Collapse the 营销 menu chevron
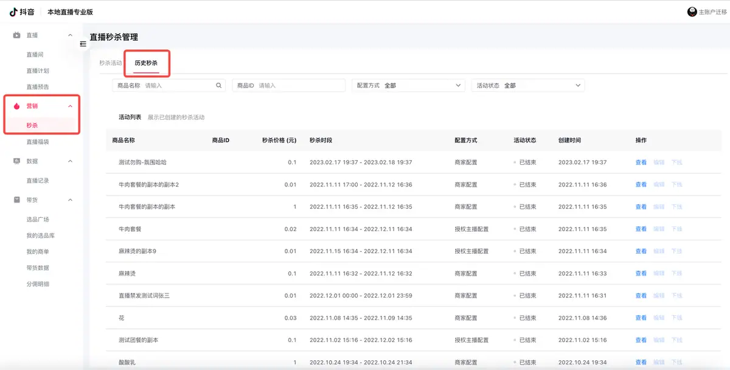Screen dimensions: 730x370 [x=70, y=106]
